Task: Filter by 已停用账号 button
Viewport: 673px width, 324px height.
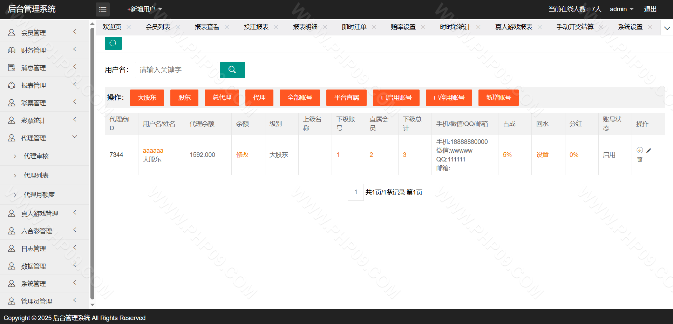Action: 449,98
